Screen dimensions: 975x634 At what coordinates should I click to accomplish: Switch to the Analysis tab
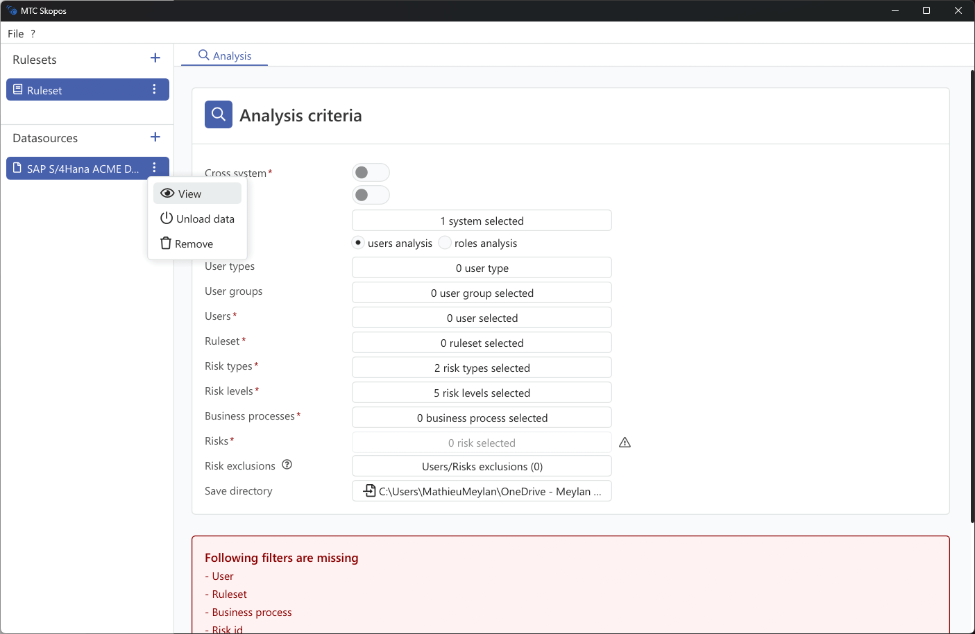pos(224,55)
